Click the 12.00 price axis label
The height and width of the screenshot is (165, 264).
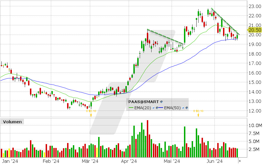point(255,111)
